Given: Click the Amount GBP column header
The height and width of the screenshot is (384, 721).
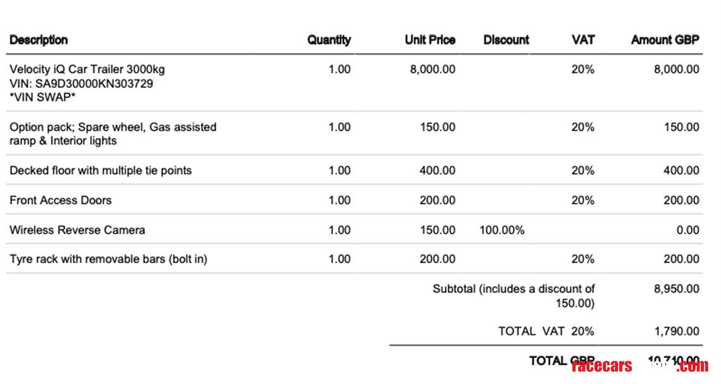Looking at the screenshot, I should coord(665,40).
